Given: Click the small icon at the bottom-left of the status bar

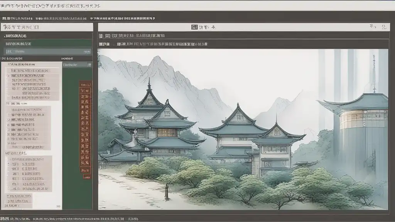Looking at the screenshot, I should point(4,219).
